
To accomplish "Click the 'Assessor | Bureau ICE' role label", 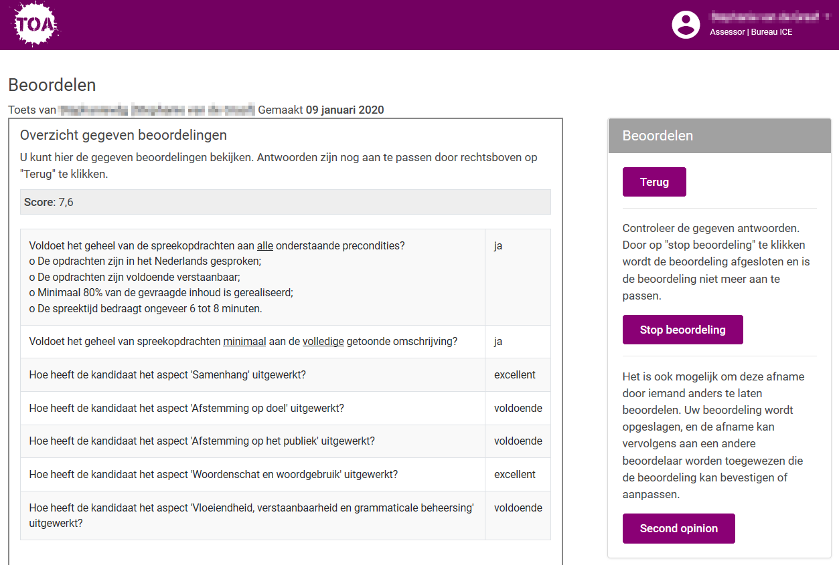I will pos(751,32).
